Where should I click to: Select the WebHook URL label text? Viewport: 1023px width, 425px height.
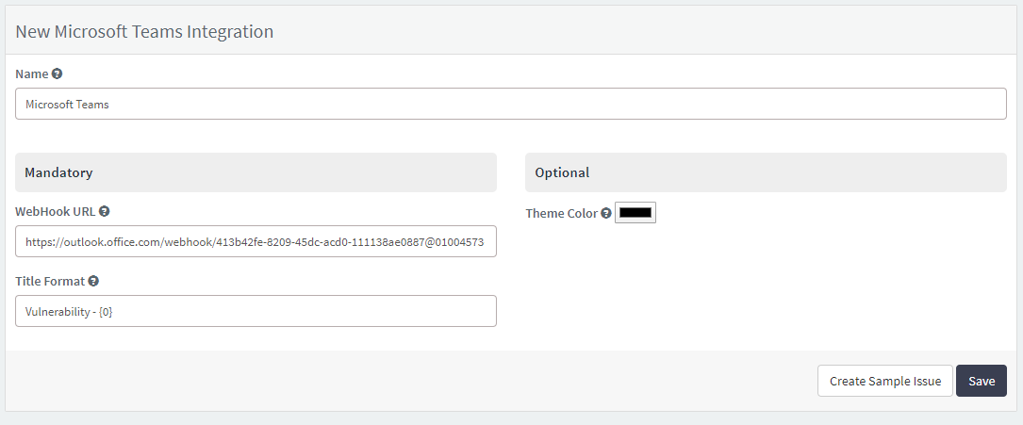[56, 211]
